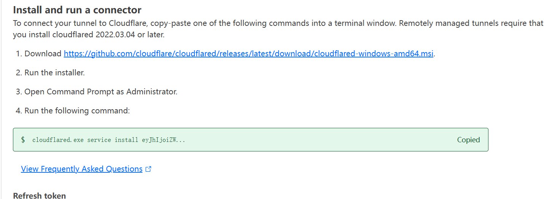Image resolution: width=544 pixels, height=199 pixels.
Task: Open View Frequently Asked Questions link
Action: point(81,169)
